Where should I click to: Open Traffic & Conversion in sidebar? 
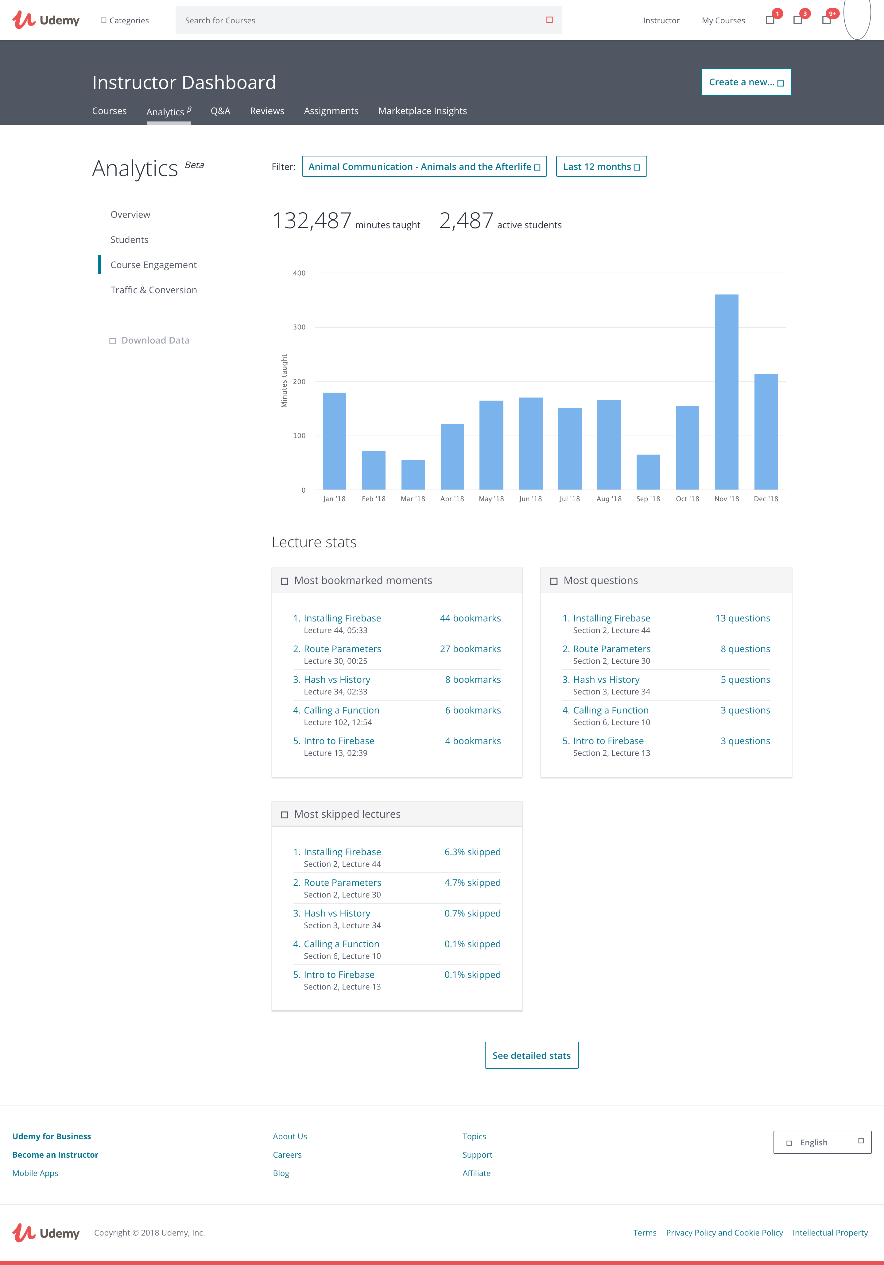pyautogui.click(x=153, y=290)
